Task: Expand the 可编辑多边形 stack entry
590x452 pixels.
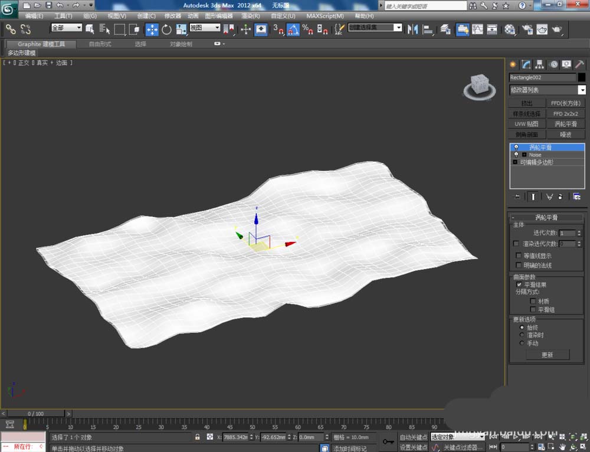Action: coord(515,162)
